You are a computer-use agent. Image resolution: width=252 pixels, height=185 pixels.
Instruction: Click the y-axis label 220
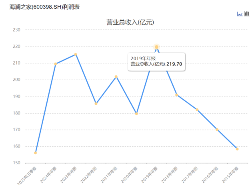click(x=16, y=47)
